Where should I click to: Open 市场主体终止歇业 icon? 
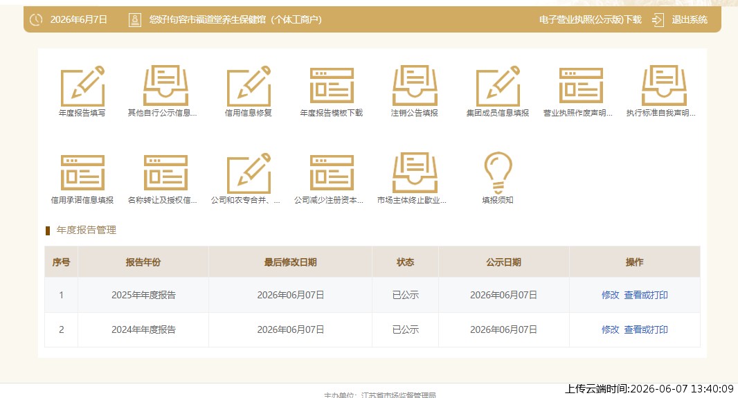(415, 172)
